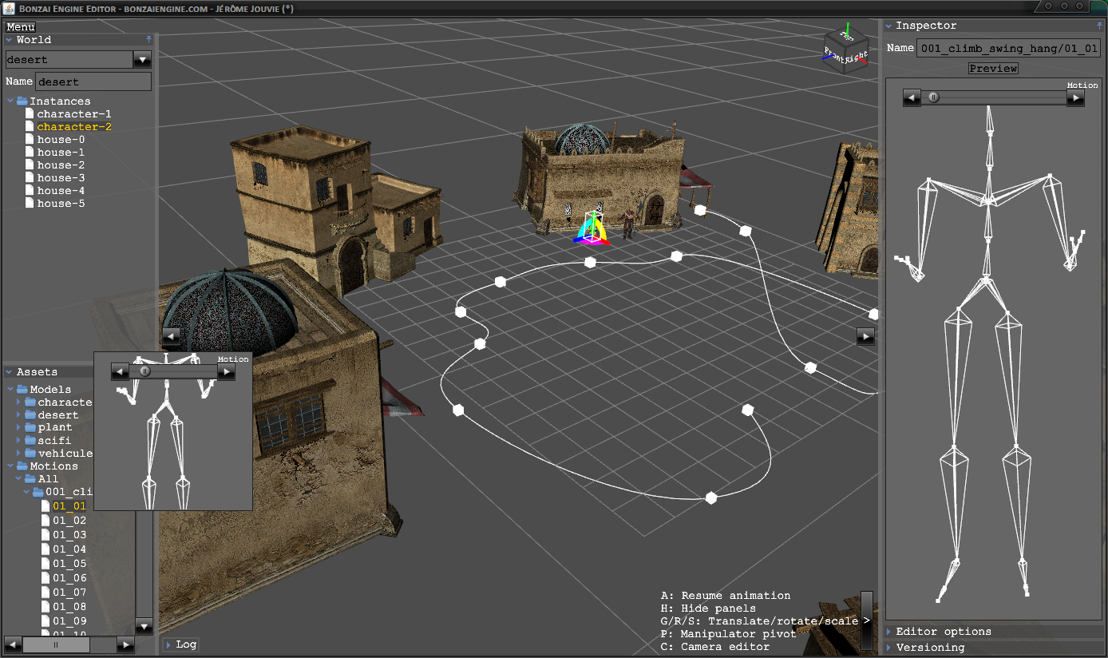Click the Inspector motion slider handle
The image size is (1108, 658).
pyautogui.click(x=933, y=98)
